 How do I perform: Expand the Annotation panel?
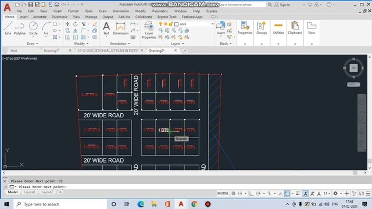120,44
